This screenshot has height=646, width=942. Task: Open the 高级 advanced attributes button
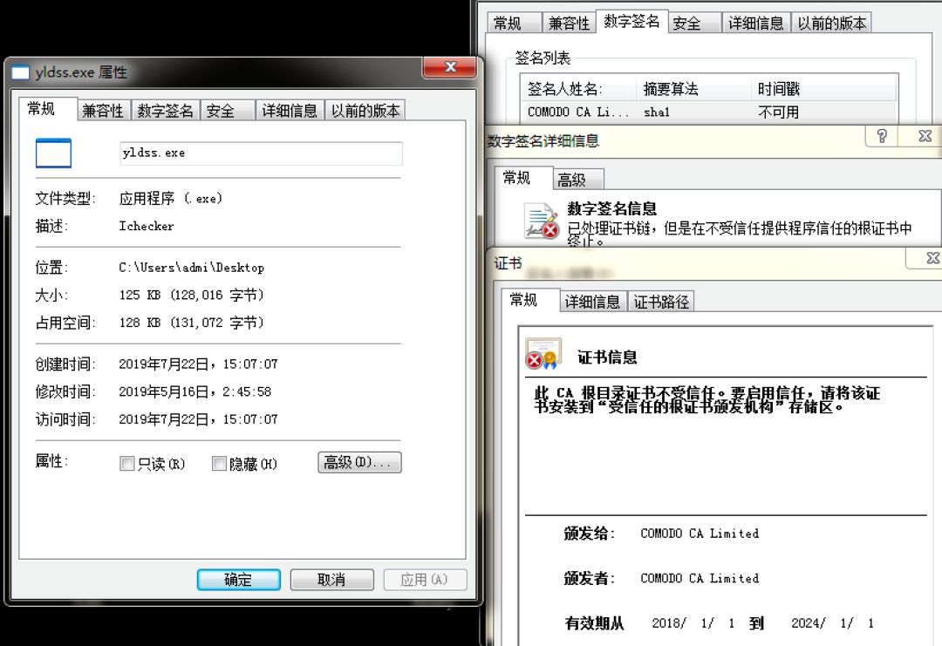[x=359, y=462]
